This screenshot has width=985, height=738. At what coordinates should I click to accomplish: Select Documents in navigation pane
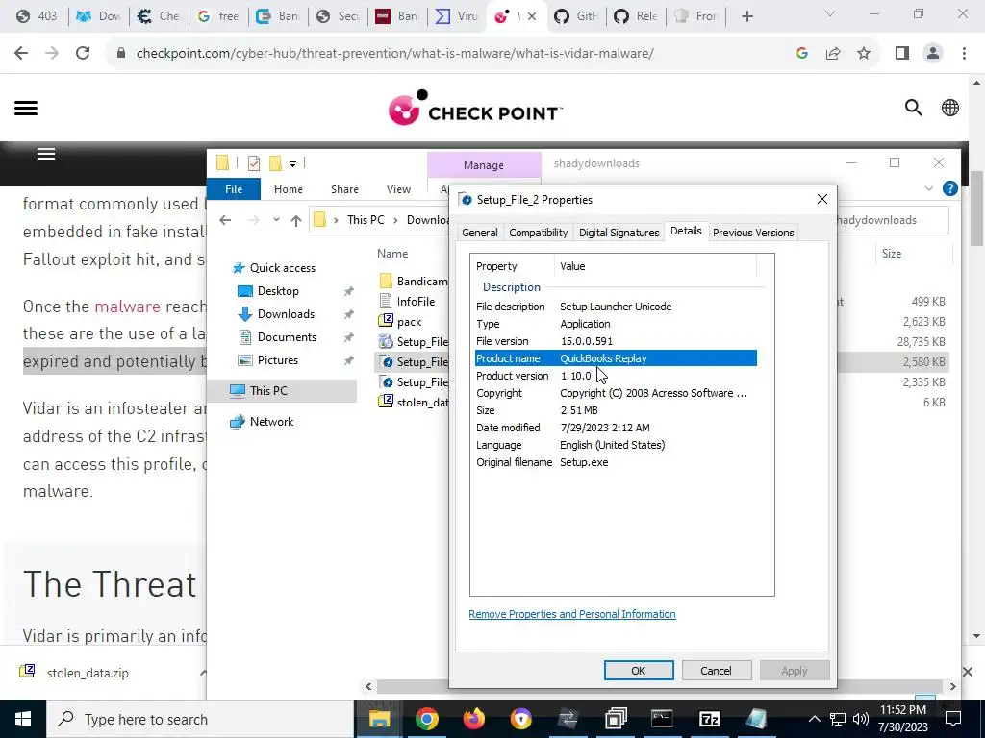pos(287,337)
